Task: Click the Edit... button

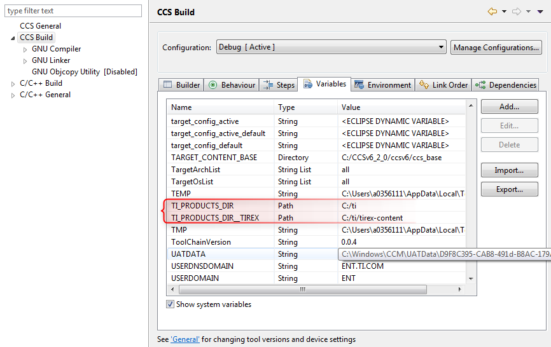Action: click(x=509, y=126)
